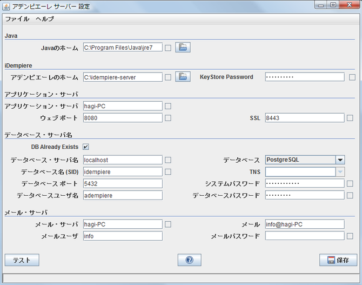Click the Java app icon in title bar
362x285 pixels.
point(6,6)
